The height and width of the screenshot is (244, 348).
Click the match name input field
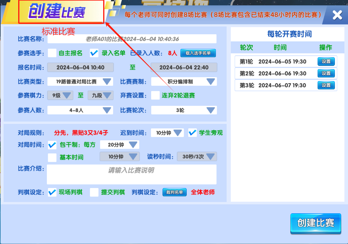pyautogui.click(x=132, y=39)
